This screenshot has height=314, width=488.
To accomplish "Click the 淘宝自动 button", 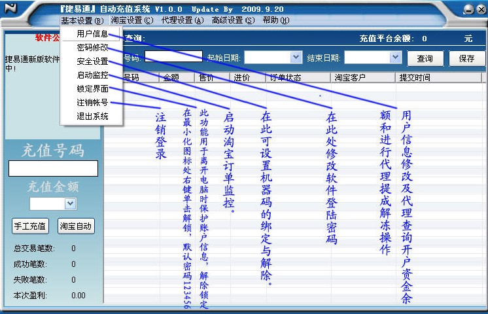I will (76, 226).
